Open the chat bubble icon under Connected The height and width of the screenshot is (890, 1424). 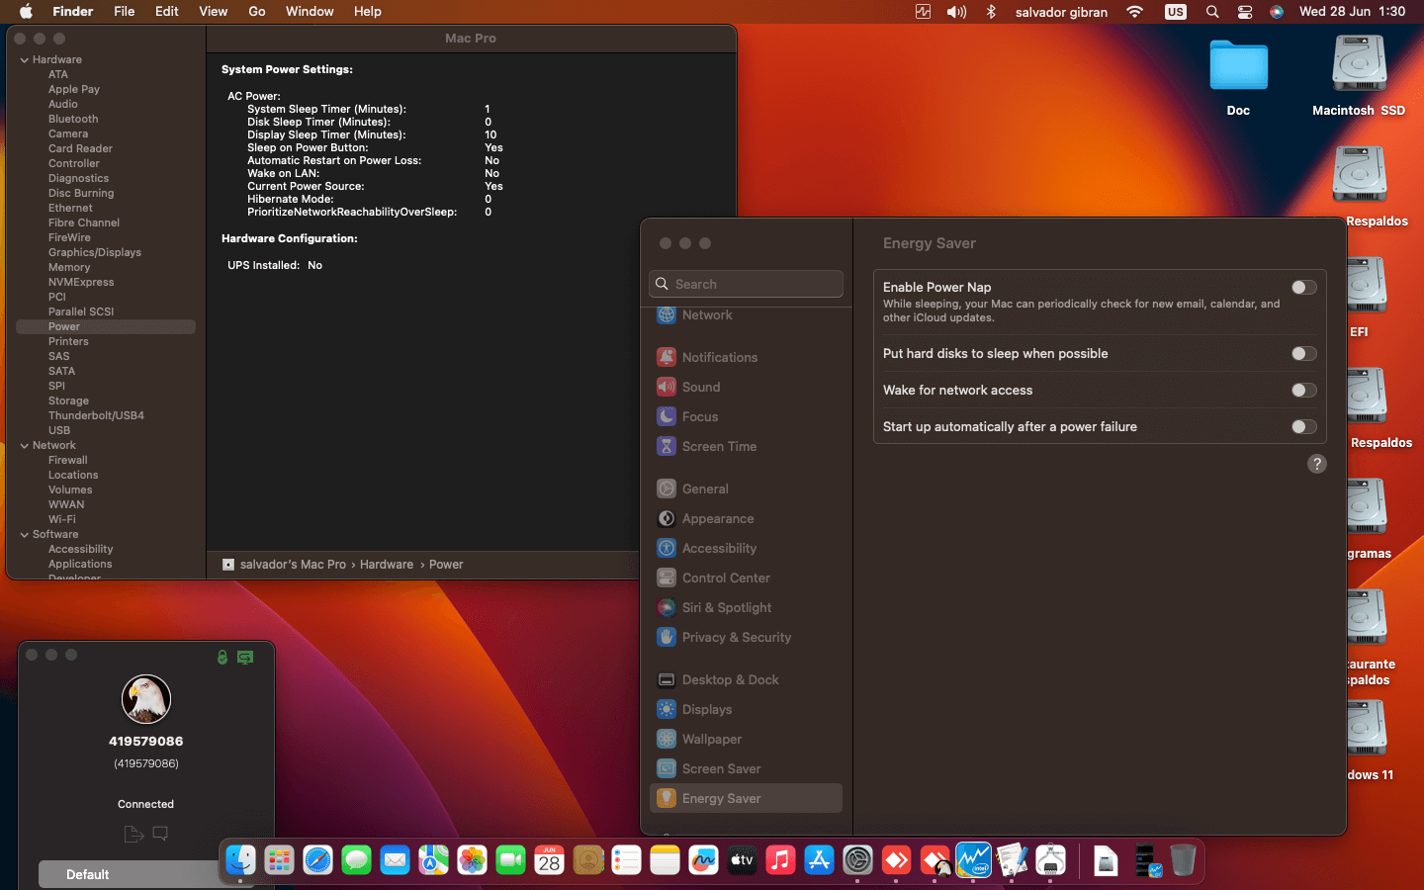point(160,834)
